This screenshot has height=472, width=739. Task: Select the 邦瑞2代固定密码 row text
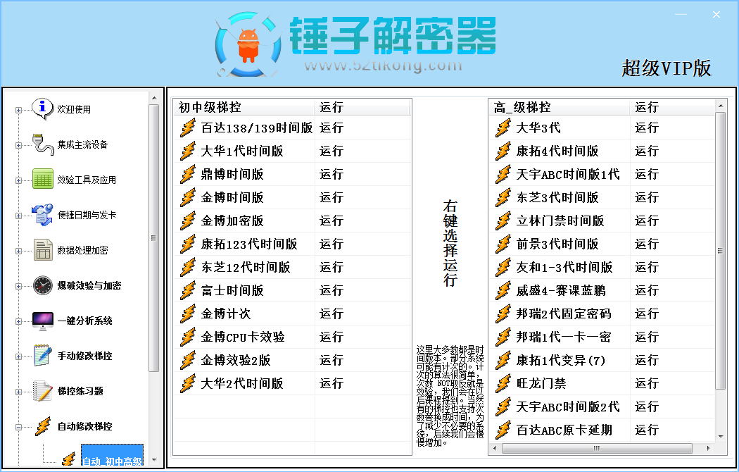[564, 313]
